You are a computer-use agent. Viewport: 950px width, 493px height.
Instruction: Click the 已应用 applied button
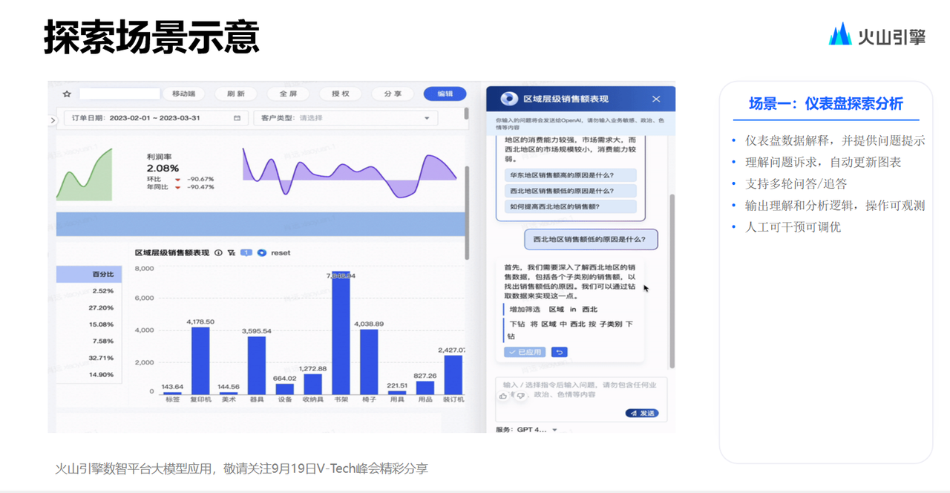tap(525, 352)
